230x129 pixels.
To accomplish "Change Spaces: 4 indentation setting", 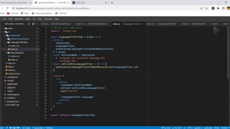I will [x=198, y=128].
